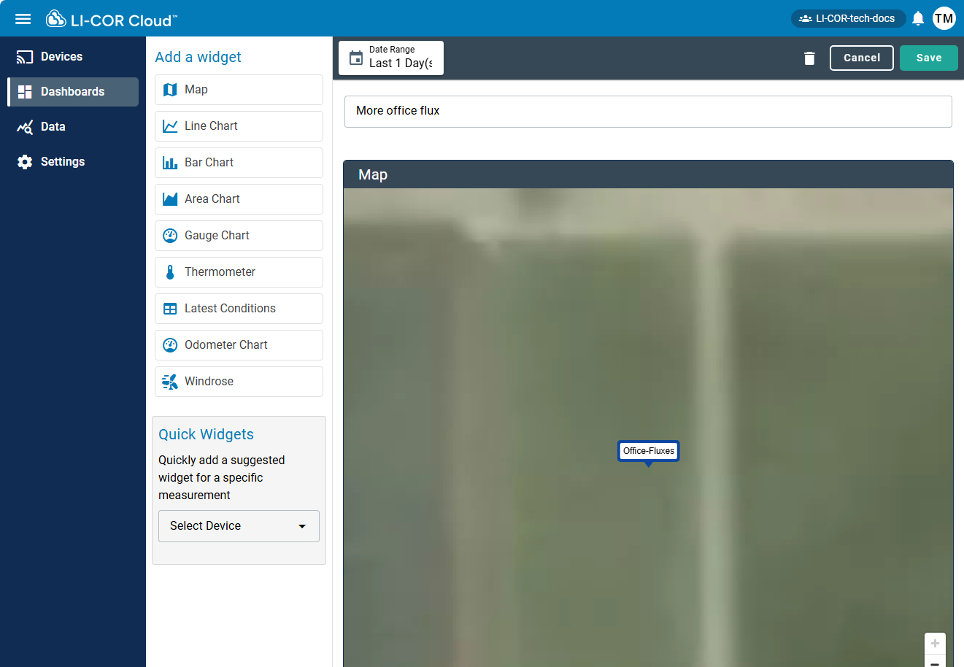Viewport: 964px width, 667px height.
Task: Open the hamburger navigation menu
Action: tap(23, 19)
